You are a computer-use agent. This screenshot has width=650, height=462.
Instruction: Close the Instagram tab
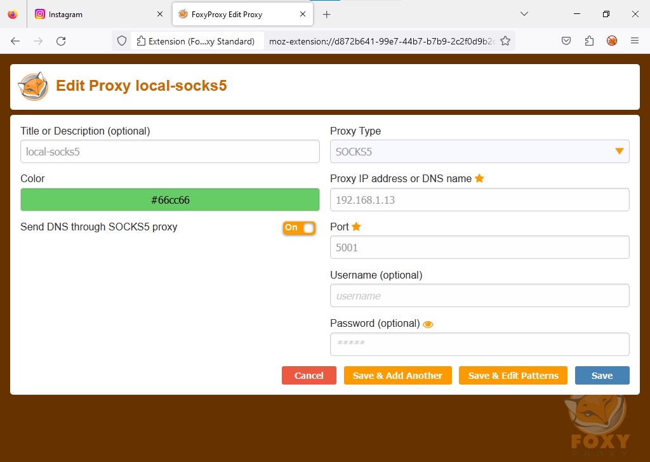pyautogui.click(x=160, y=15)
